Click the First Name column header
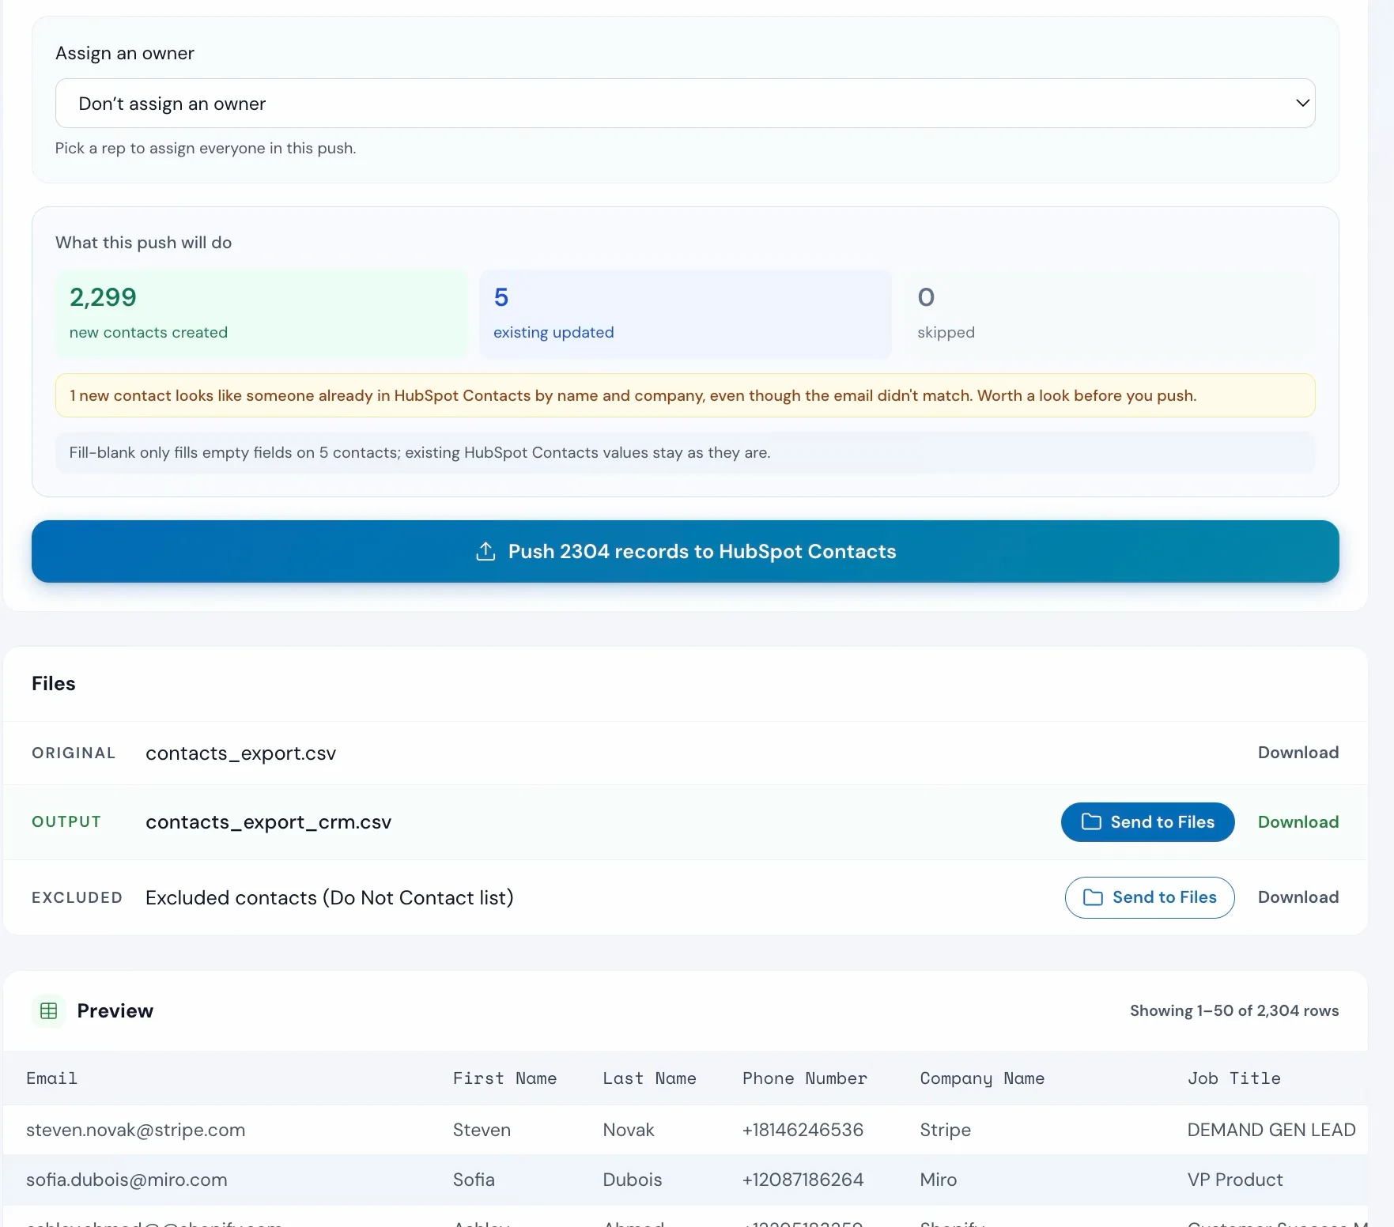The height and width of the screenshot is (1227, 1394). coord(504,1078)
